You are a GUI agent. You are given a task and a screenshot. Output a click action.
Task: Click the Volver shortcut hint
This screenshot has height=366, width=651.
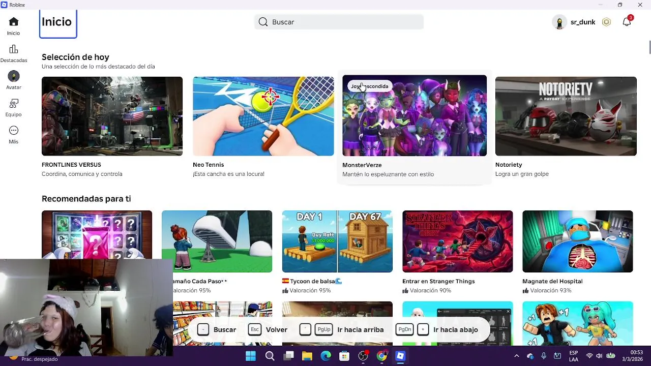pyautogui.click(x=268, y=329)
